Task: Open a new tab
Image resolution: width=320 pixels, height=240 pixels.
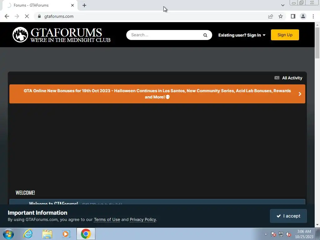Action: [x=84, y=5]
